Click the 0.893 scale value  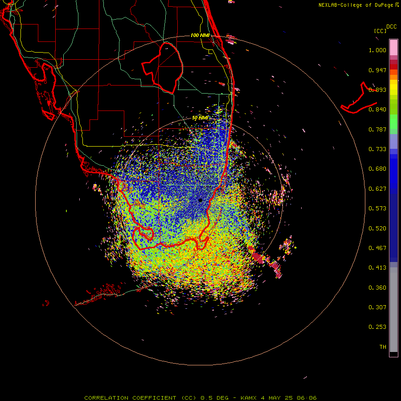tap(377, 90)
